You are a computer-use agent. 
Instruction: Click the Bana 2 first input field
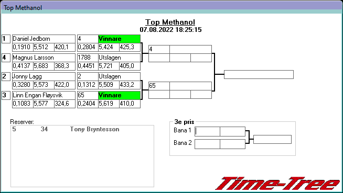tap(207, 144)
